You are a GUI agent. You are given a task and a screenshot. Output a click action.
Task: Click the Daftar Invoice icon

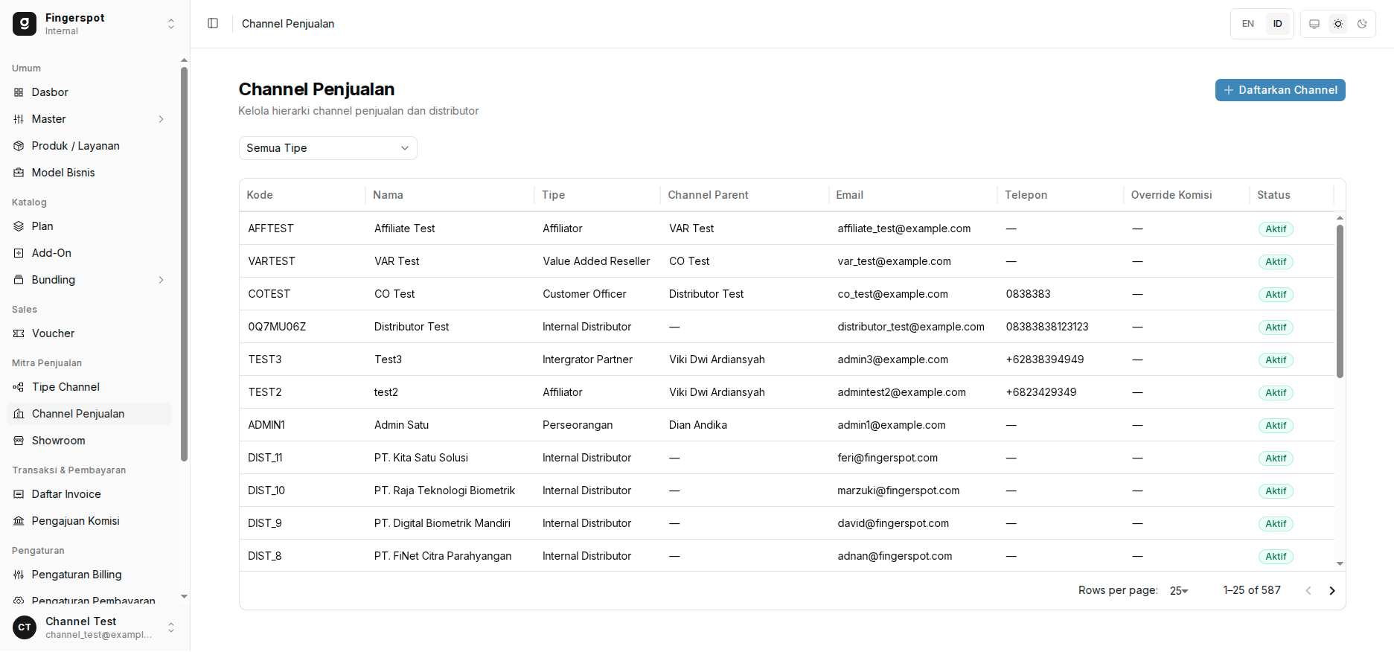(x=19, y=494)
